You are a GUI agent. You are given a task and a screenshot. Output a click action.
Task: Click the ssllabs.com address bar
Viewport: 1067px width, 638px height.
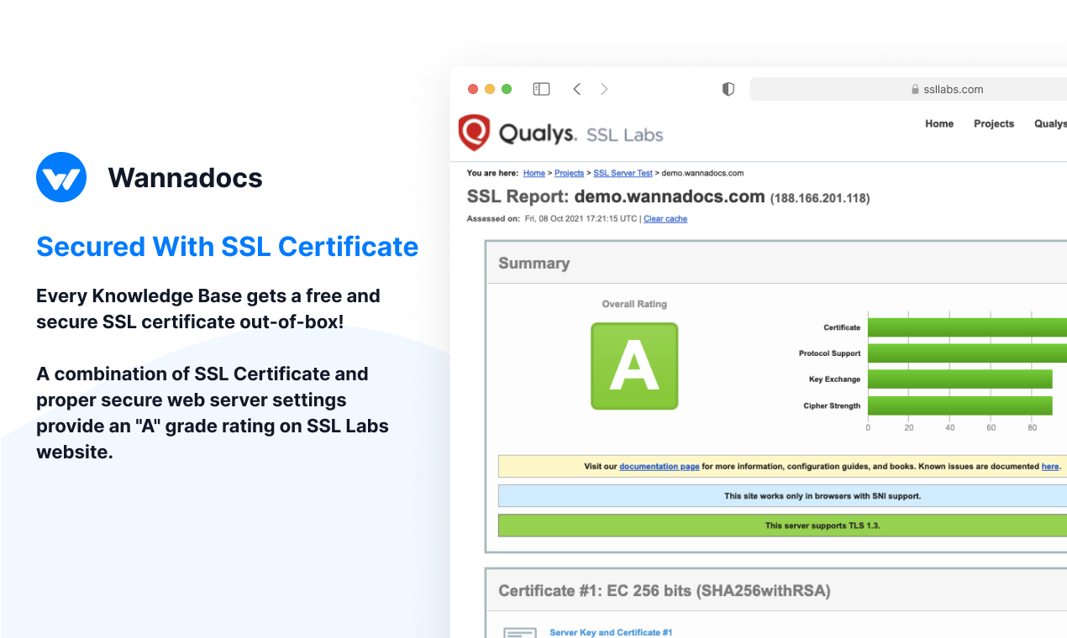(908, 89)
